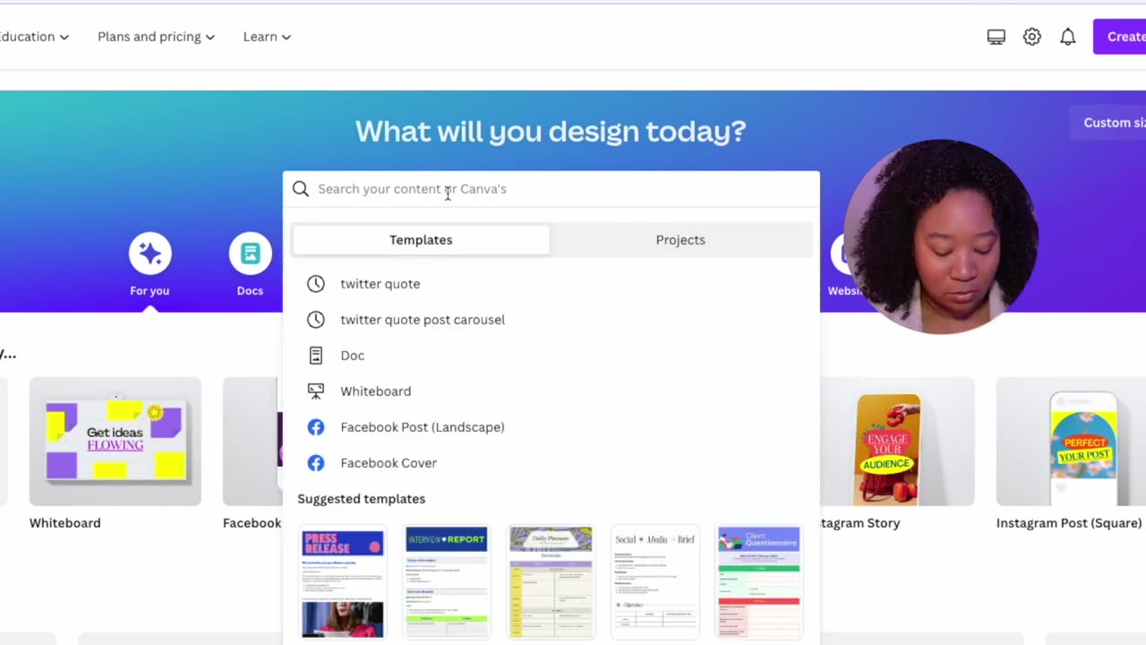
Task: Expand the Learn dropdown menu
Action: (267, 37)
